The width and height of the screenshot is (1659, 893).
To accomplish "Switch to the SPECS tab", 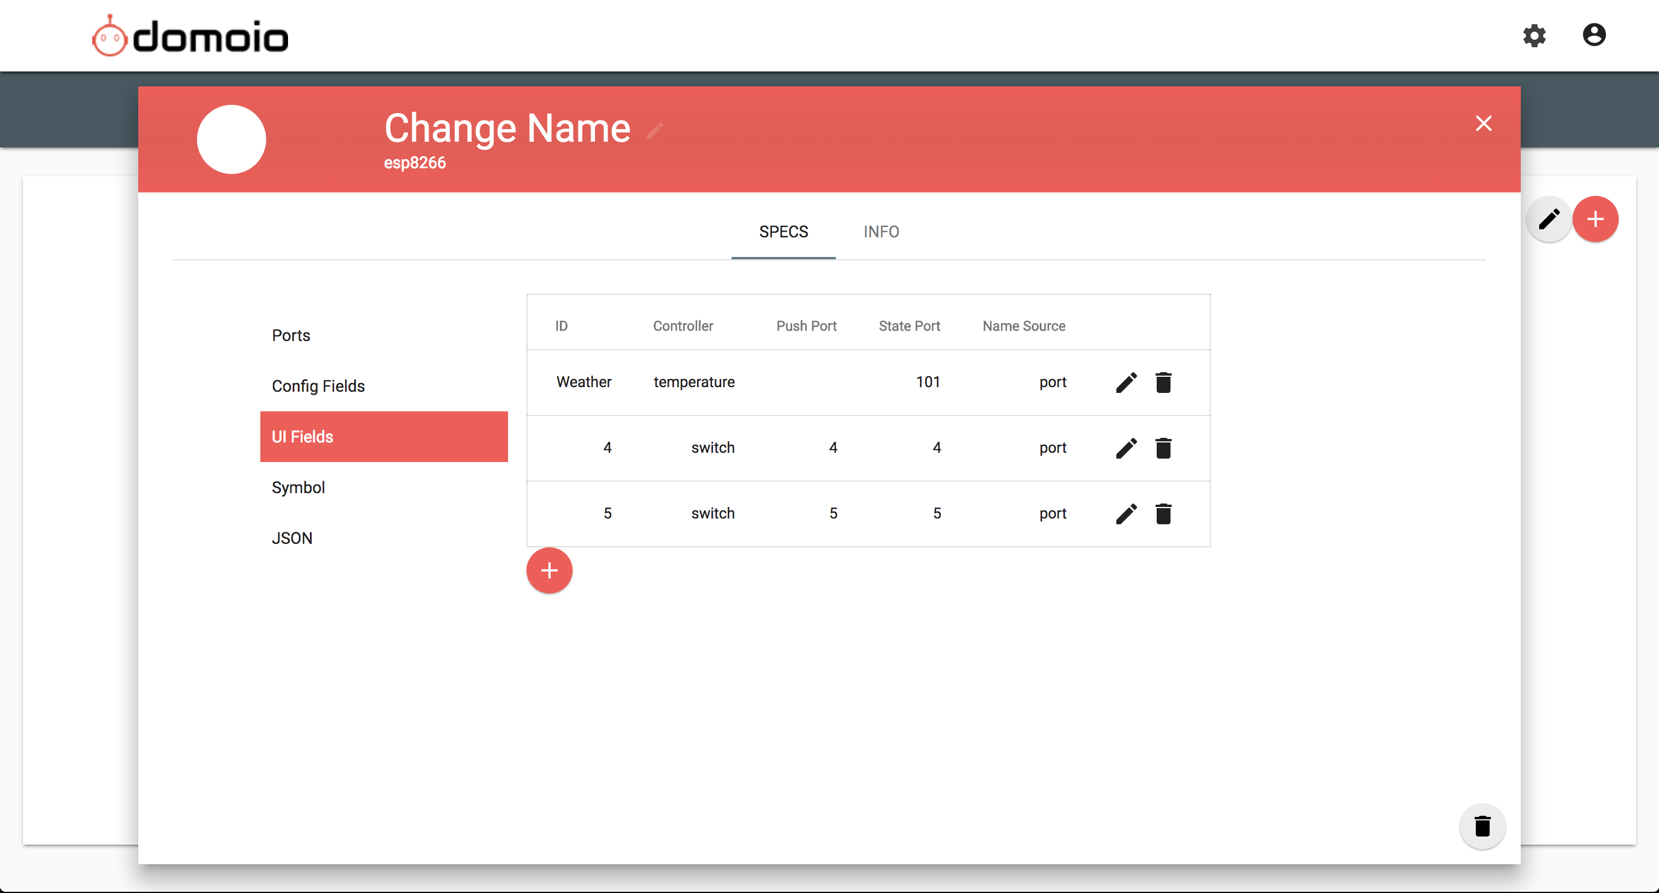I will click(x=783, y=231).
